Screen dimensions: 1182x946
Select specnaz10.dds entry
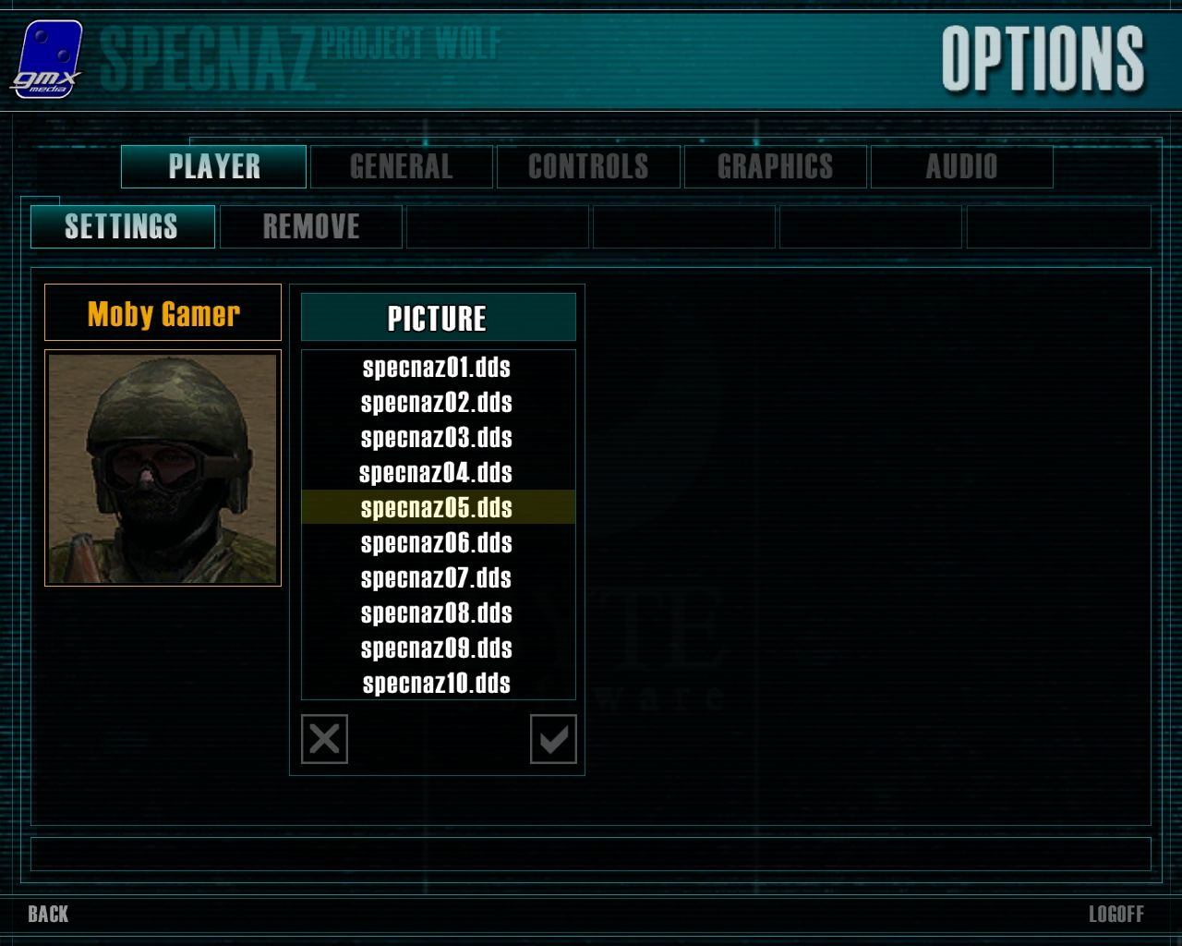point(438,684)
